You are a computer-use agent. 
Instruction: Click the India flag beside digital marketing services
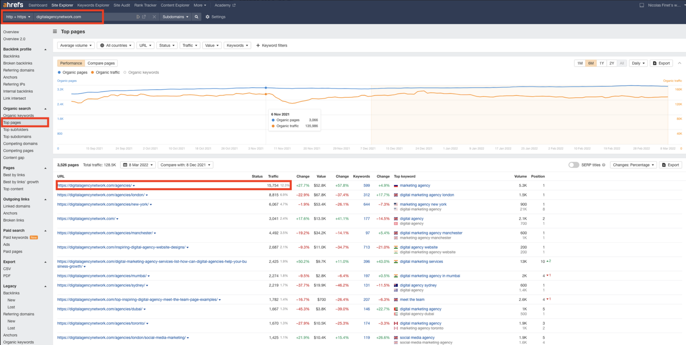coord(396,262)
